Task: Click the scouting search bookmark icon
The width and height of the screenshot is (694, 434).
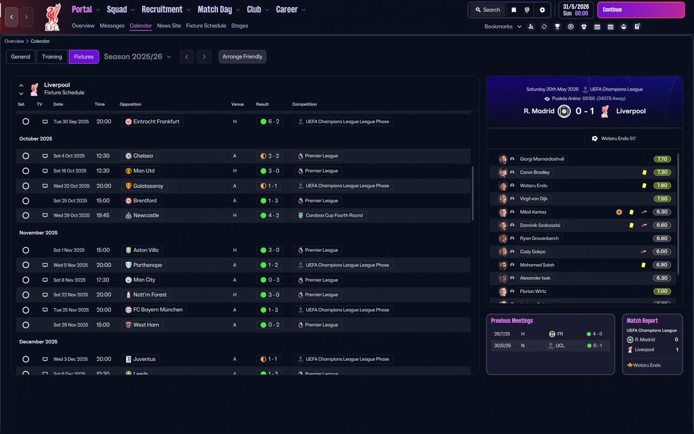Action: 531,27
